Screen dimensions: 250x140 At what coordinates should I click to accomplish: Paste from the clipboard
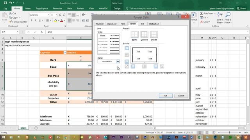tap(4, 17)
